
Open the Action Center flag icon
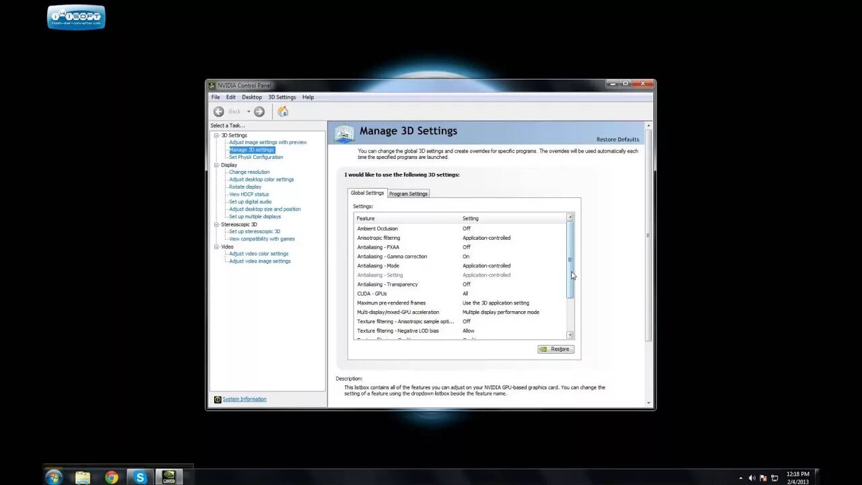(763, 478)
